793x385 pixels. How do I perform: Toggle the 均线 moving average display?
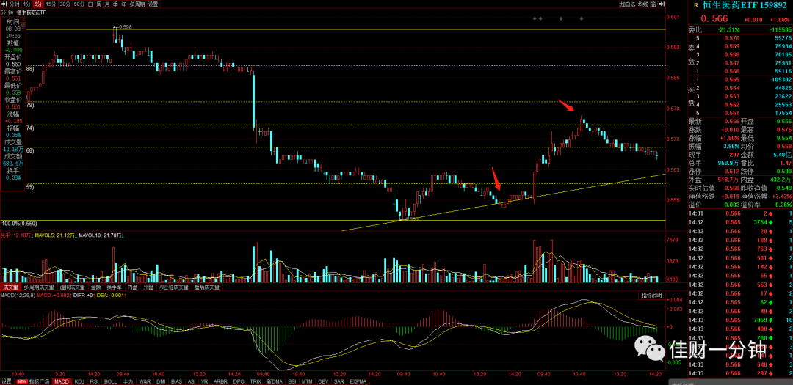(x=642, y=4)
